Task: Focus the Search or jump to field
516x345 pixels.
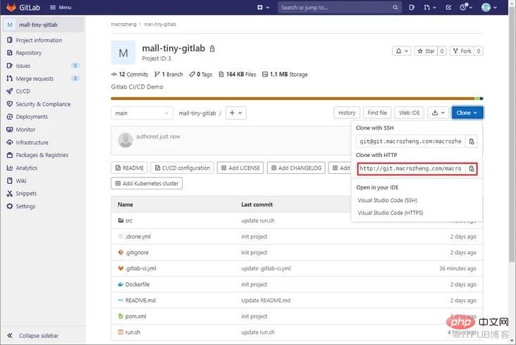Action: click(339, 7)
